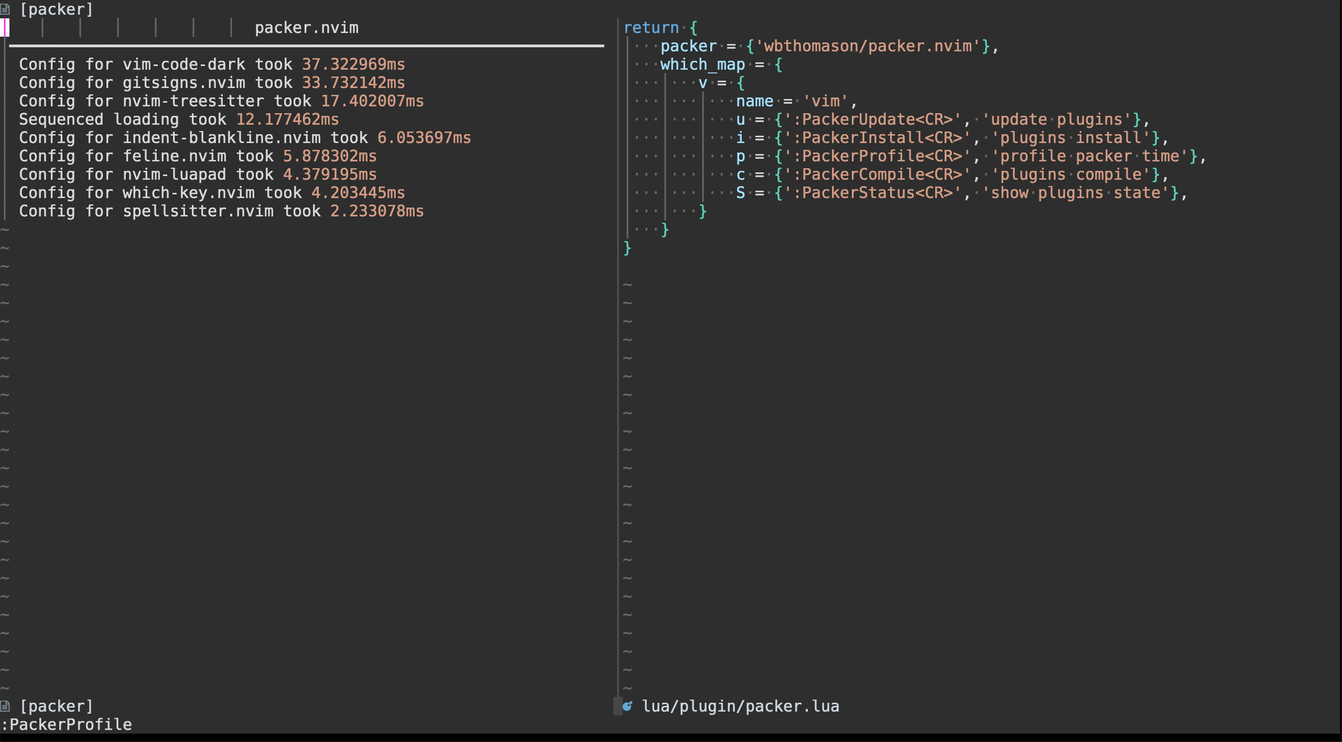Click the 6.053697ms value
1342x742 pixels.
coord(424,138)
